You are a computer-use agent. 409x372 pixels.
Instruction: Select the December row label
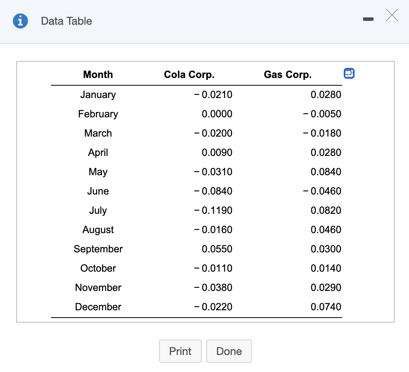click(x=98, y=307)
